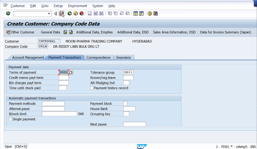Open the System menu
Image resolution: width=257 pixels, height=149 pixels.
98,6
